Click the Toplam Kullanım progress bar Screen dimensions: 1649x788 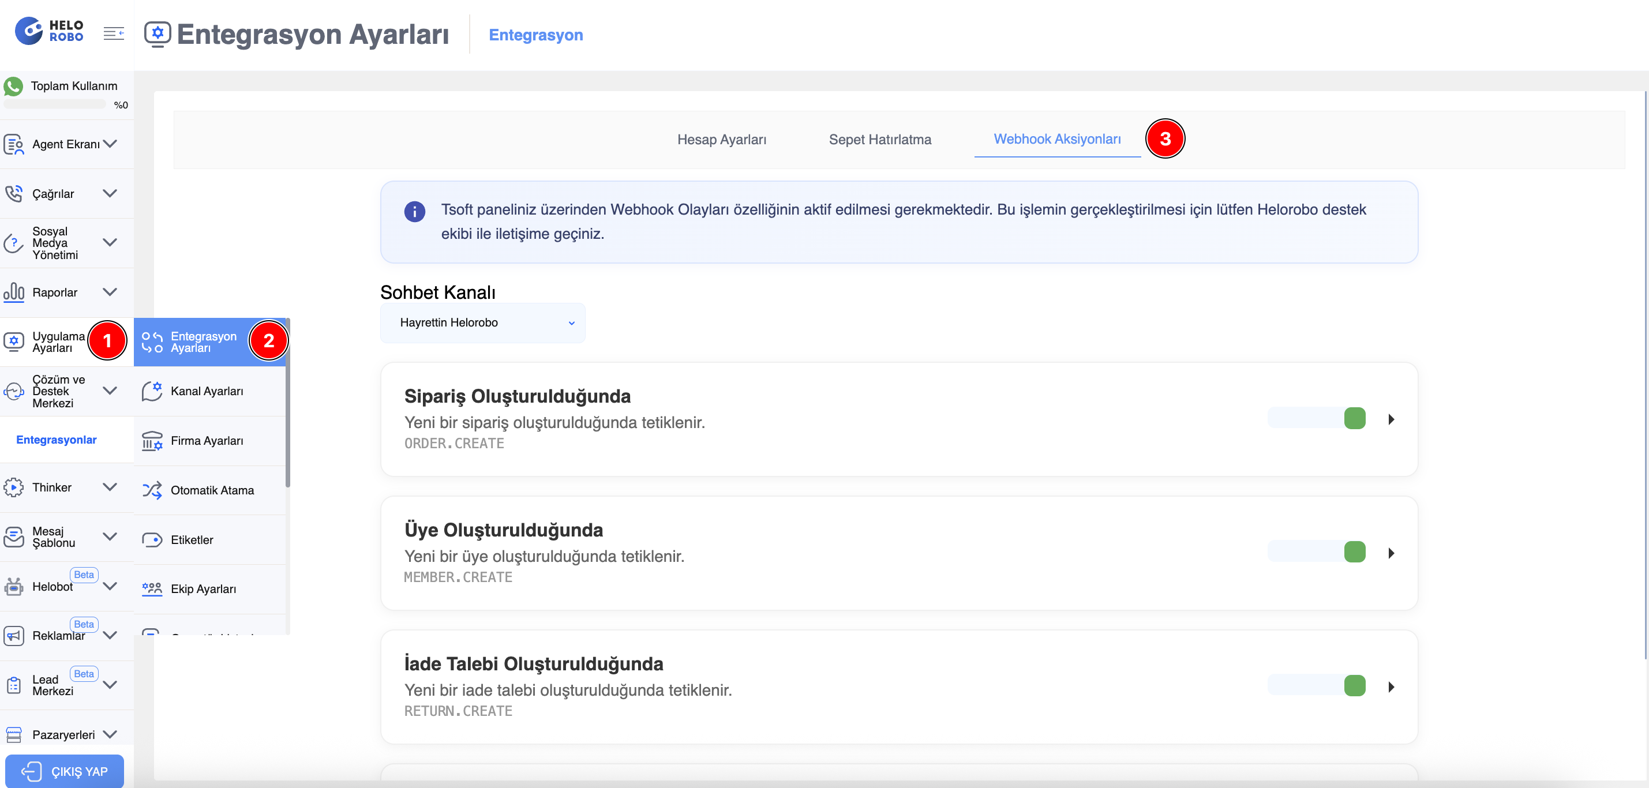tap(55, 104)
